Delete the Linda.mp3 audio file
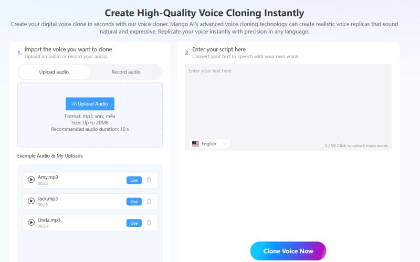 pyautogui.click(x=149, y=223)
